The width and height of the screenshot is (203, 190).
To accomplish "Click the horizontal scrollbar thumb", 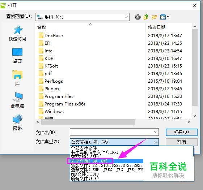I will click(88, 122).
